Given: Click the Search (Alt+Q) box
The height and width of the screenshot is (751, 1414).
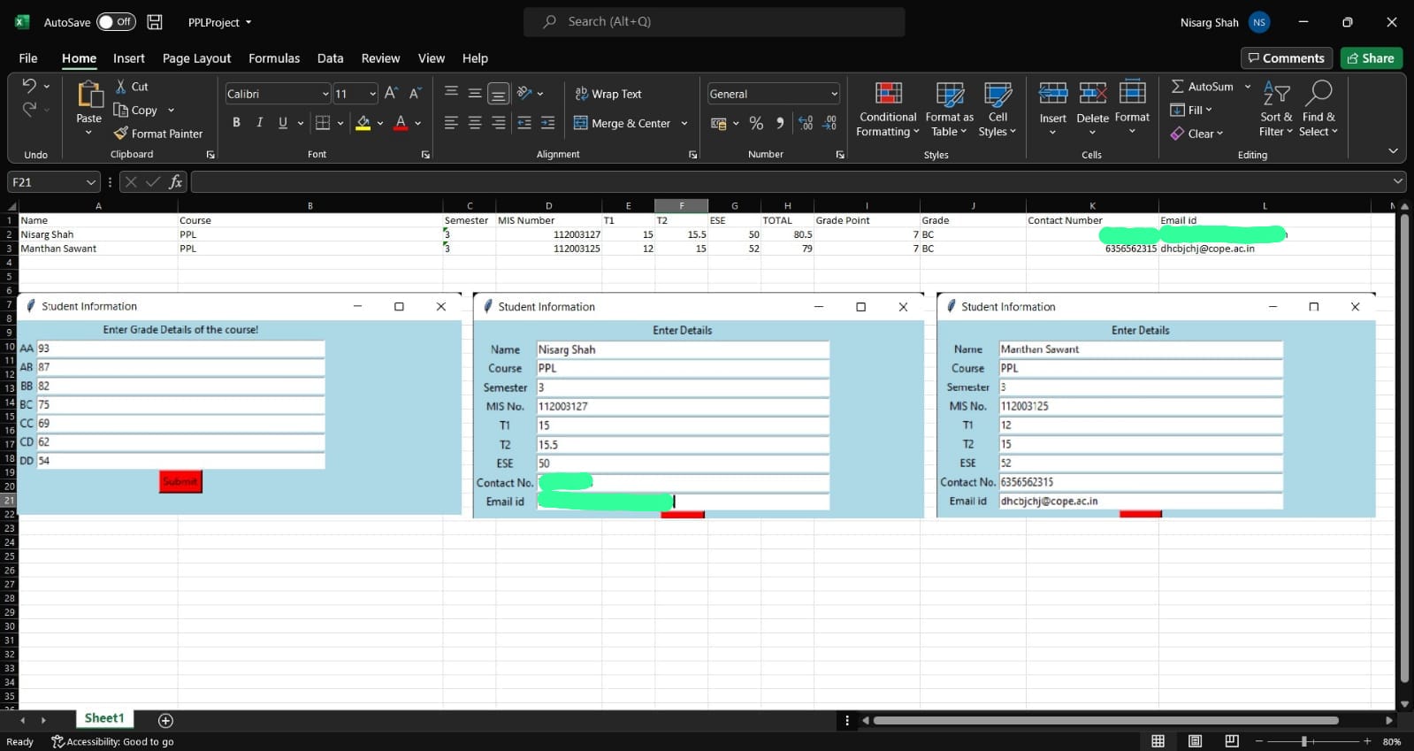Looking at the screenshot, I should tap(715, 22).
